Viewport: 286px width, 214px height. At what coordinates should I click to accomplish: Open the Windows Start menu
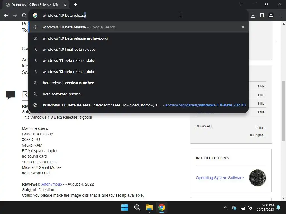click(x=125, y=207)
